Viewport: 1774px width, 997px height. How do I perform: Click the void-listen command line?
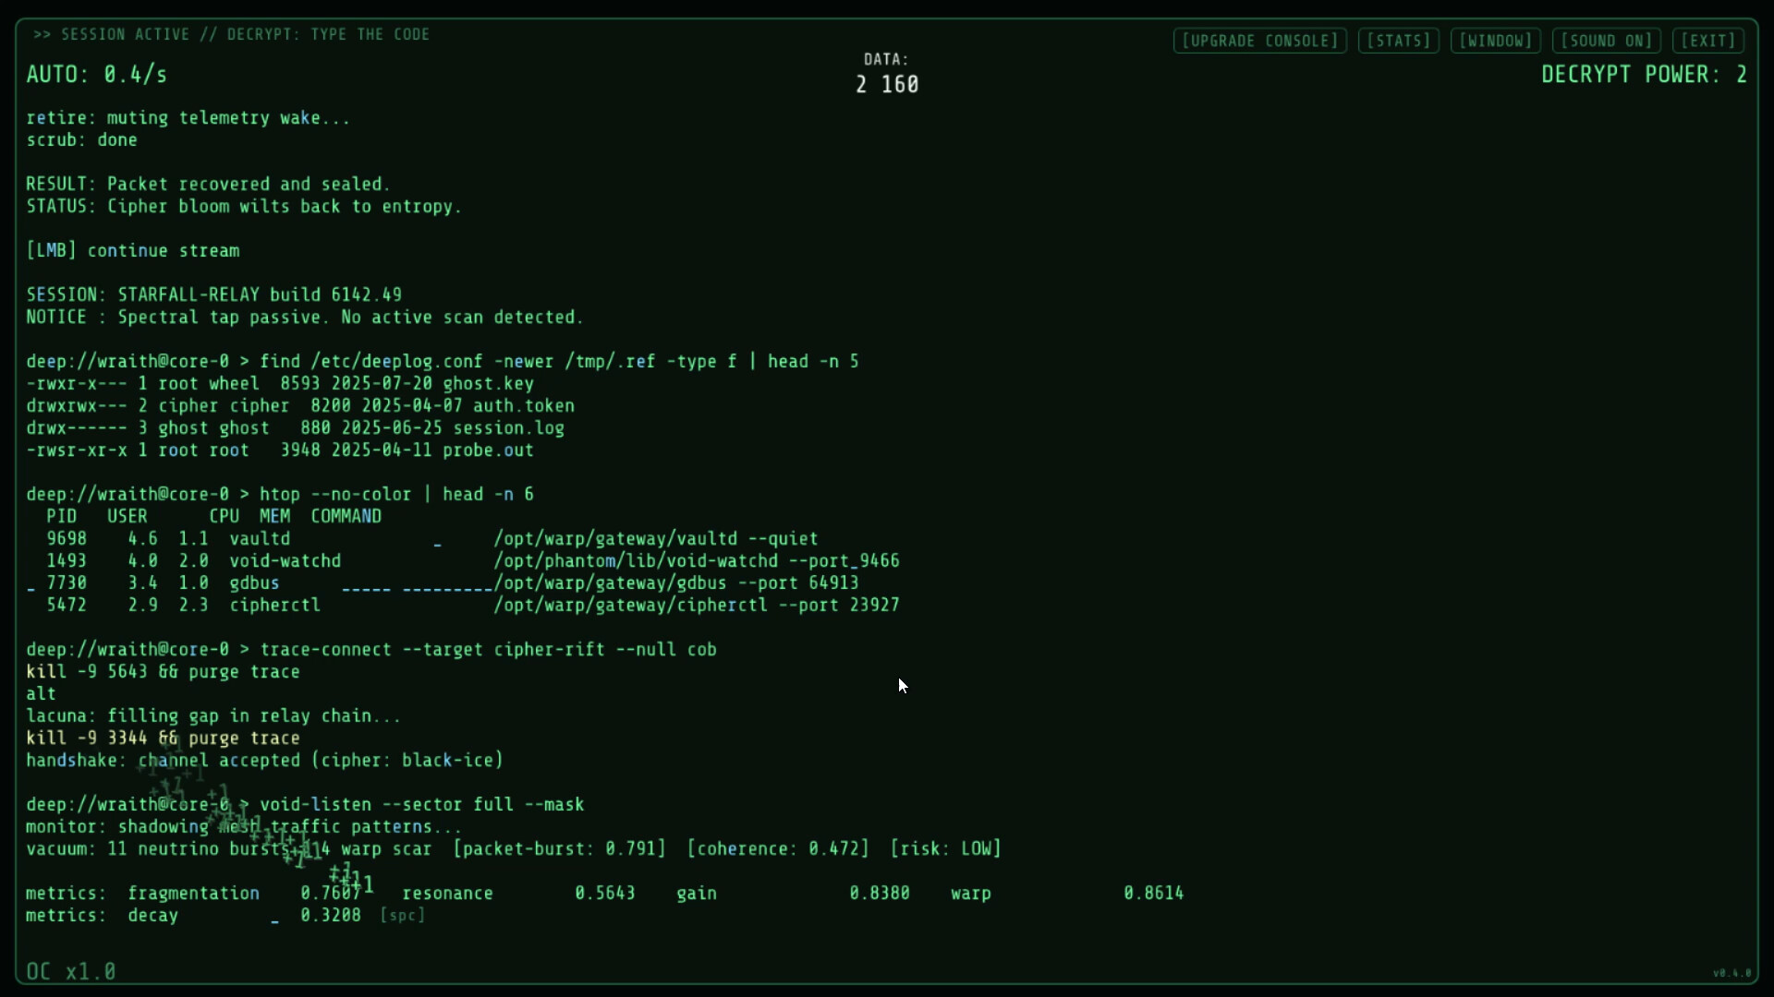(305, 805)
